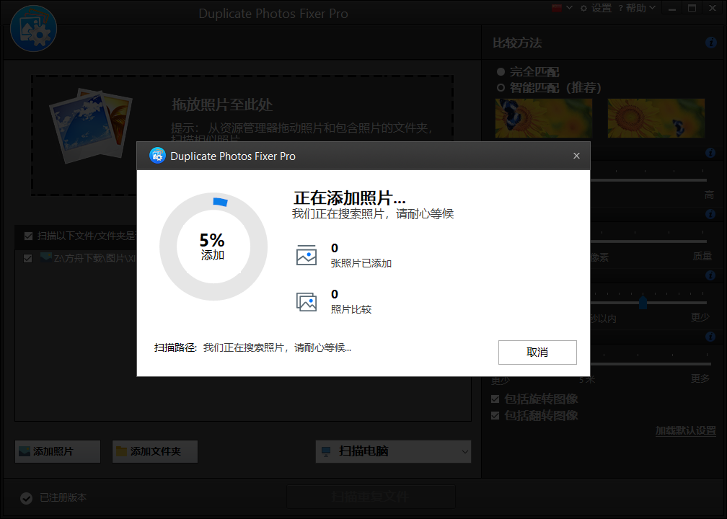Click the right sunflower sample thumbnail
Image resolution: width=727 pixels, height=519 pixels.
(x=656, y=118)
